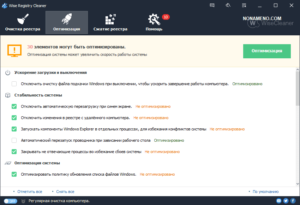Open the 'Сжатие реестра' tab
300x205 pixels.
click(110, 22)
